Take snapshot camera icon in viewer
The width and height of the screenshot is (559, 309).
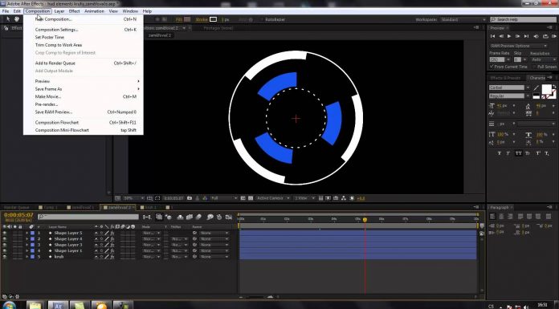190,198
